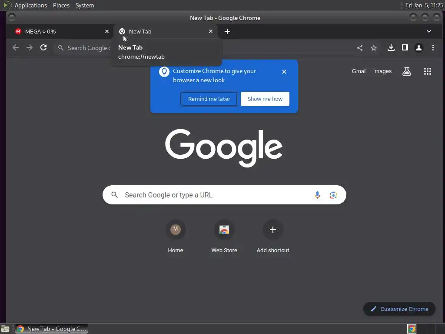Open the Images link

(382, 71)
